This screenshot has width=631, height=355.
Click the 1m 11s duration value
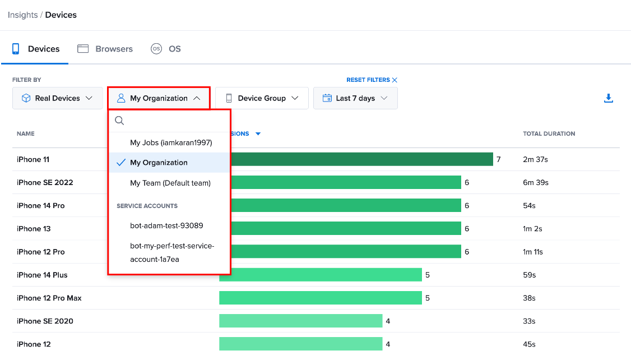click(x=533, y=252)
